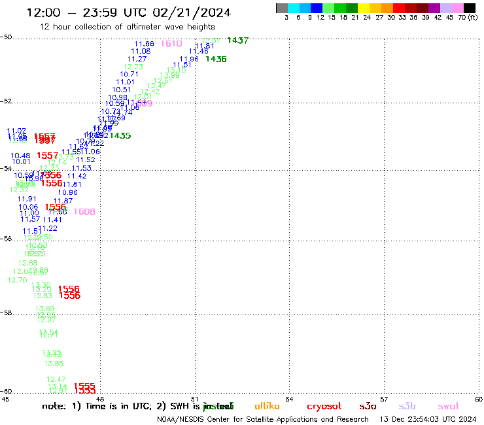Click the subtitle '12 hour collection of altimeter wave heights'
Screen dimensions: 484x425
127,27
